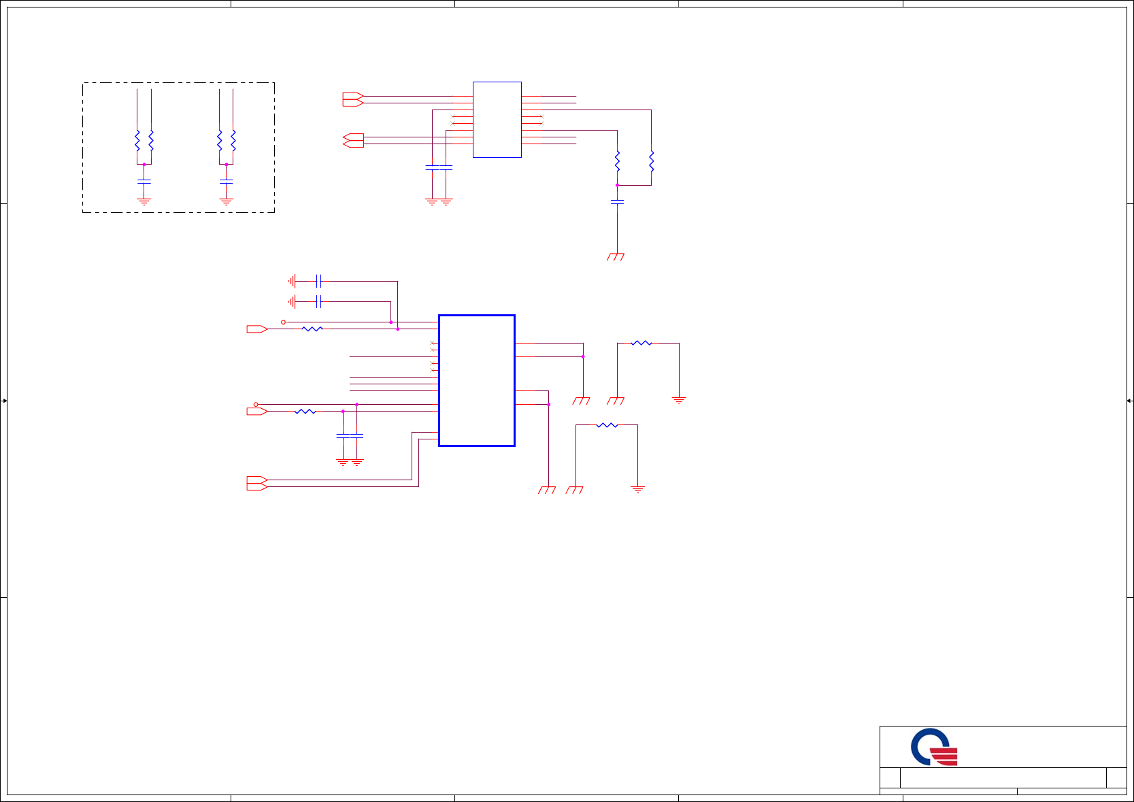
Task: Pick the lower horizontal resistor right of large IC
Action: click(607, 425)
